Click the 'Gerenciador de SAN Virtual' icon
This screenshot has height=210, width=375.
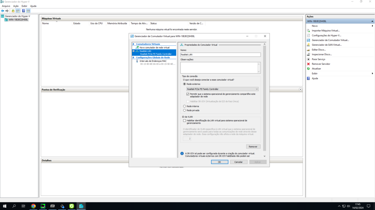[308, 45]
